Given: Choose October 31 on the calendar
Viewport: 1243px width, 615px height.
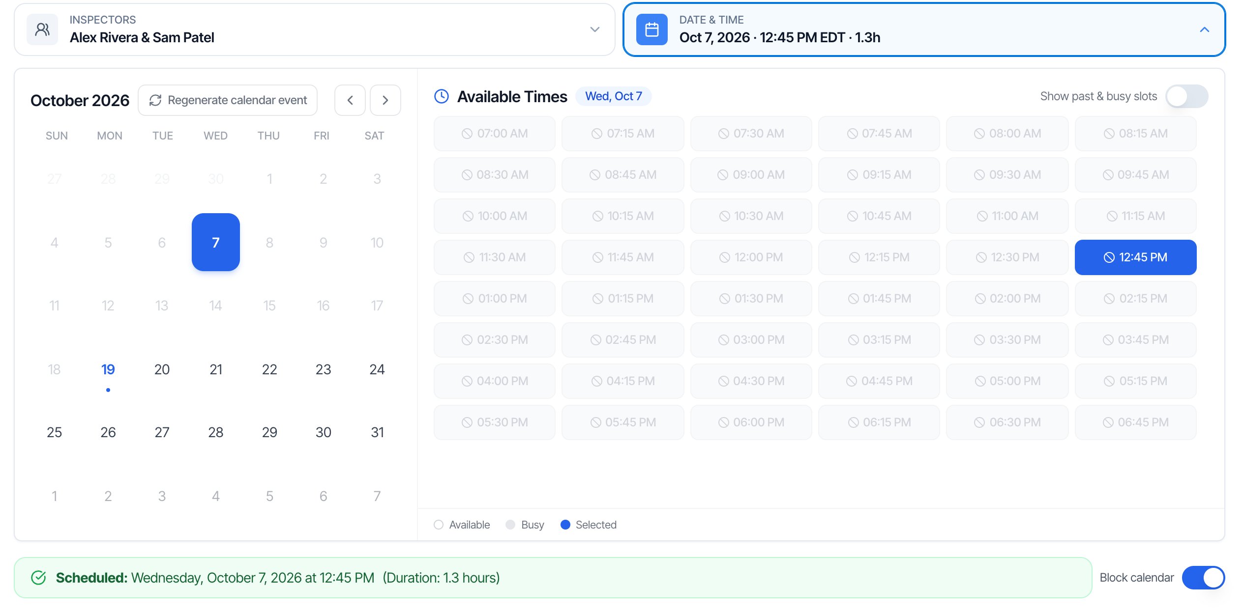Looking at the screenshot, I should (377, 432).
